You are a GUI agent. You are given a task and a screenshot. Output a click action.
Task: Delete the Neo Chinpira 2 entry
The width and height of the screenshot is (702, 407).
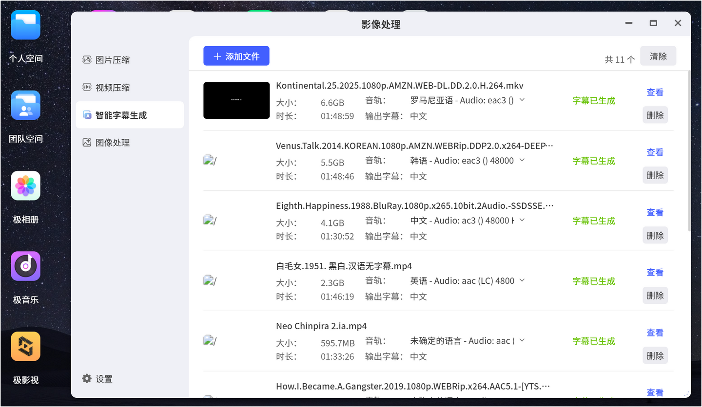click(x=655, y=356)
